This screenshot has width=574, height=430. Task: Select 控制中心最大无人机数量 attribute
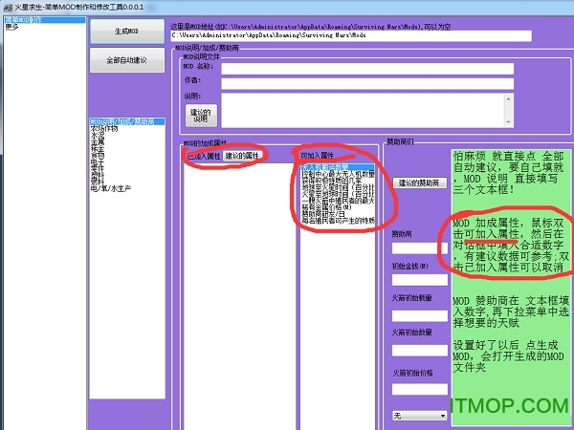338,174
